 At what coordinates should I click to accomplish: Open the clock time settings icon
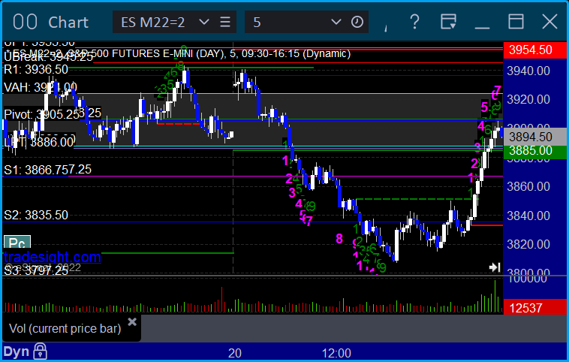(357, 22)
